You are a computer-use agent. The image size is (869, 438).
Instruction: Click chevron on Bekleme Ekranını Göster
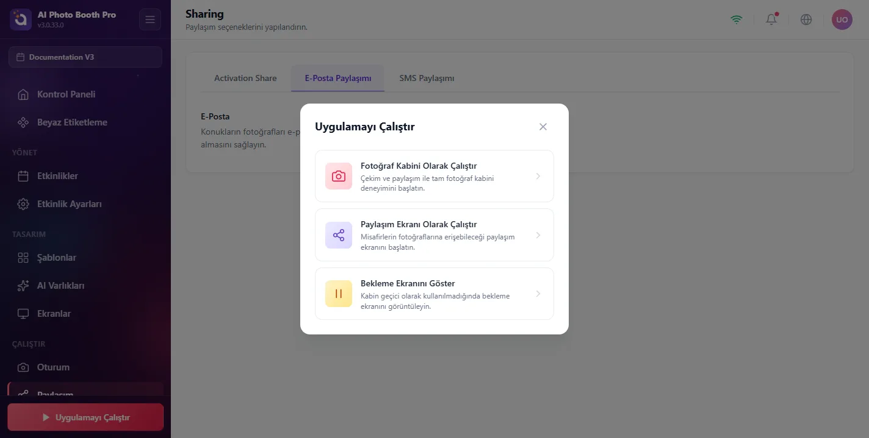click(538, 294)
